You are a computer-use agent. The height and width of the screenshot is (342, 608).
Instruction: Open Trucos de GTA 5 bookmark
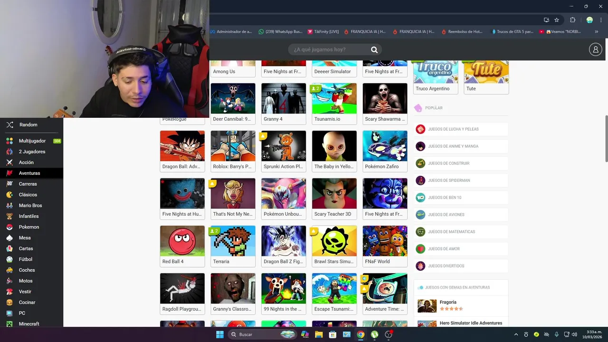click(513, 32)
